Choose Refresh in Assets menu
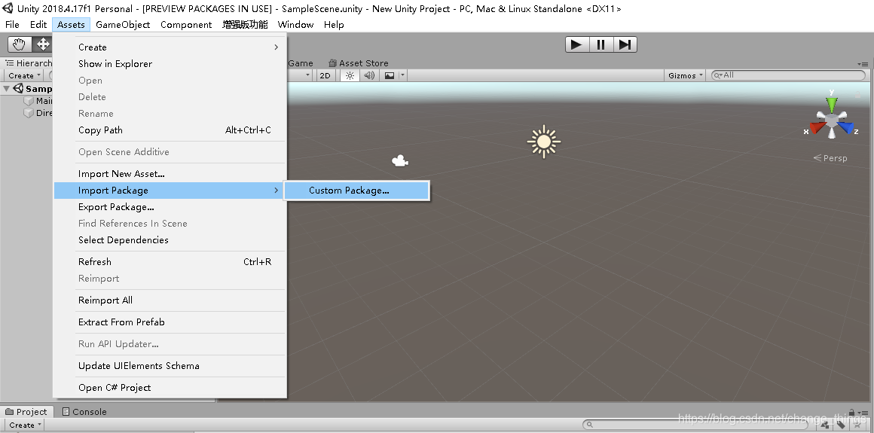Image resolution: width=874 pixels, height=433 pixels. coord(170,262)
